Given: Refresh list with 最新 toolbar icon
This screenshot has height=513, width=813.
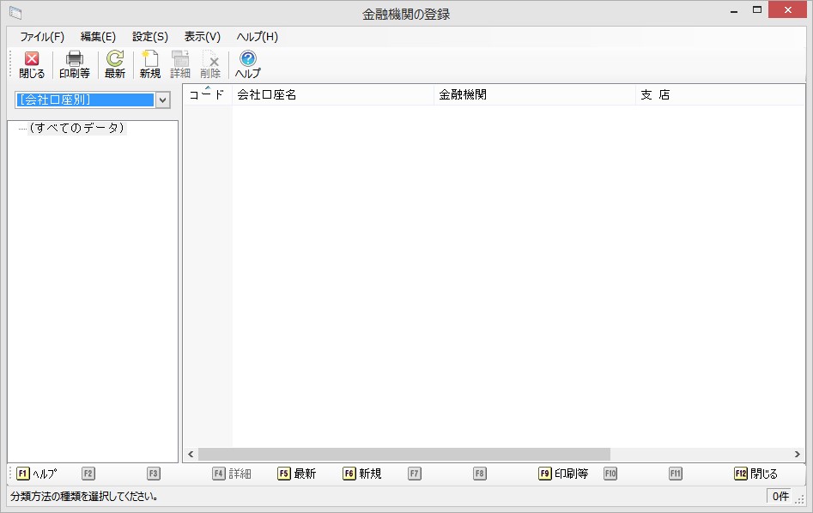Looking at the screenshot, I should coord(114,64).
